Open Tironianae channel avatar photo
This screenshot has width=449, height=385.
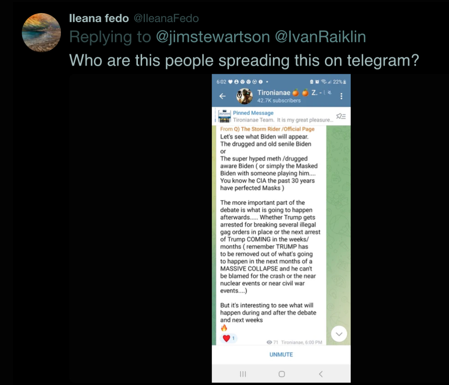pyautogui.click(x=244, y=96)
